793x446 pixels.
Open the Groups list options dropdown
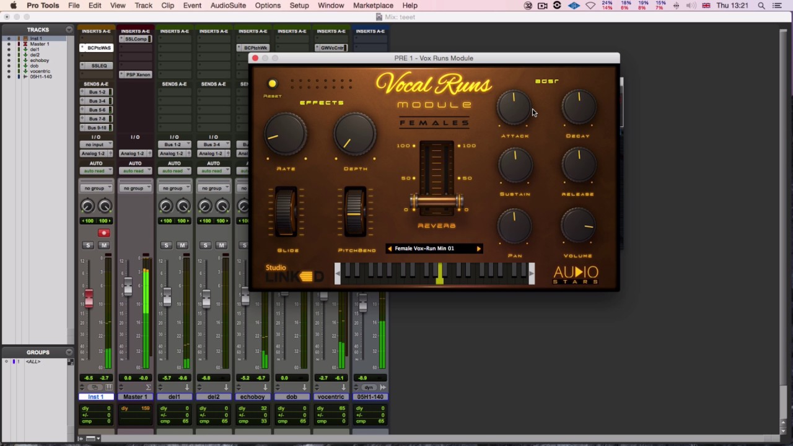(69, 352)
